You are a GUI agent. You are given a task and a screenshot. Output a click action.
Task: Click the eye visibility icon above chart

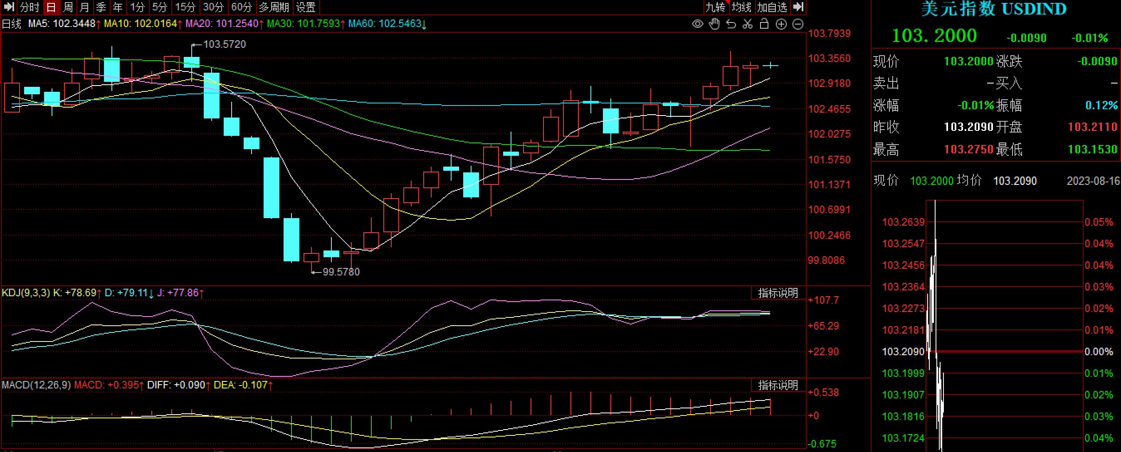coord(697,24)
